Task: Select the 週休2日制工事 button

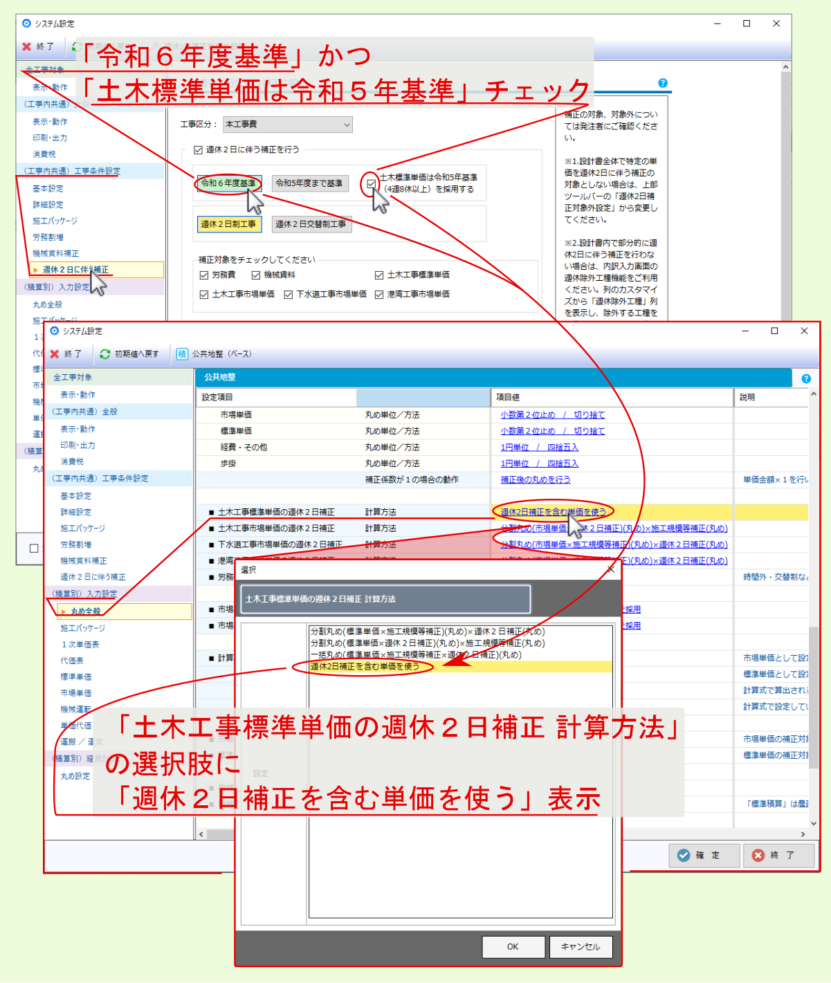Action: tap(228, 224)
